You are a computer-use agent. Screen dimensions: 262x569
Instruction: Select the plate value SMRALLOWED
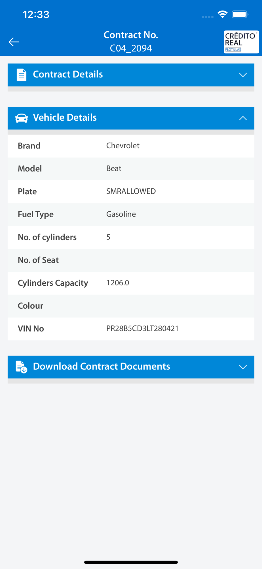(131, 191)
